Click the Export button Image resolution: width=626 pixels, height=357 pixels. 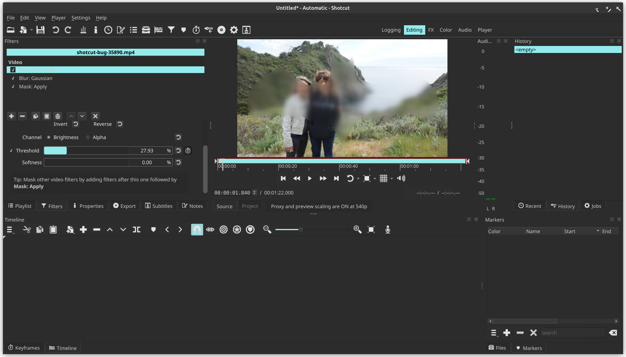124,206
